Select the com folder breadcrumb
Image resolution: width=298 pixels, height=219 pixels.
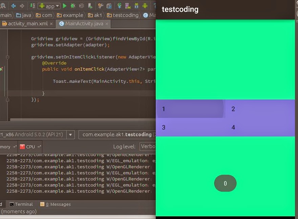44,15
